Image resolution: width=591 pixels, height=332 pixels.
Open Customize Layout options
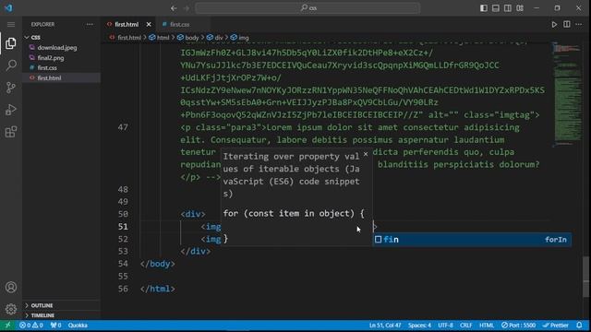click(520, 8)
